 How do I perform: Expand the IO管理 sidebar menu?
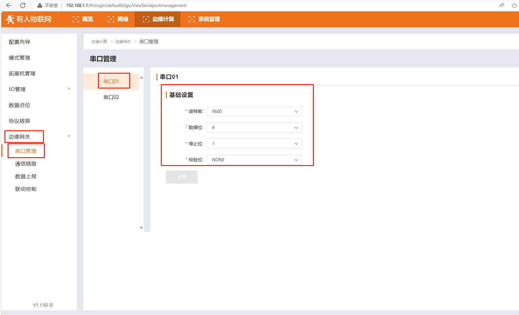click(x=40, y=89)
